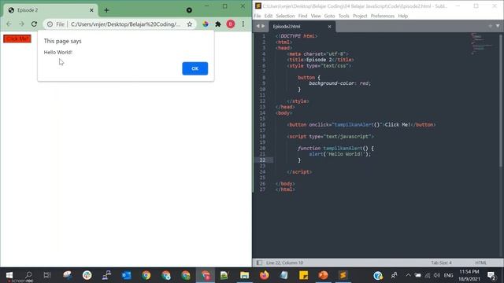
Task: Dismiss the alert with OK
Action: click(195, 68)
